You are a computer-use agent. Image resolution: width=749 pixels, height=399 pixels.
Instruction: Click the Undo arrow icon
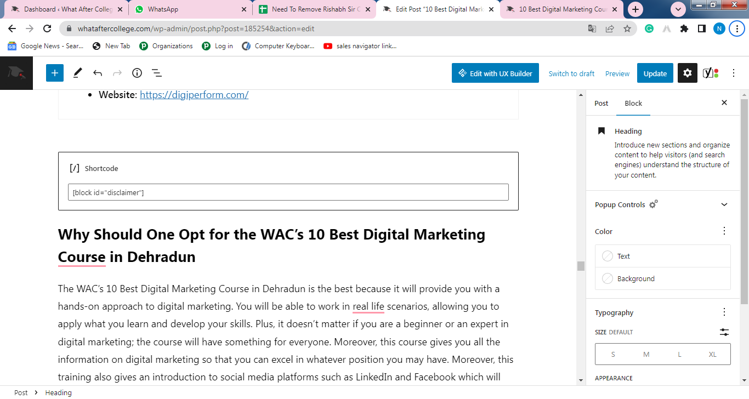pyautogui.click(x=98, y=73)
